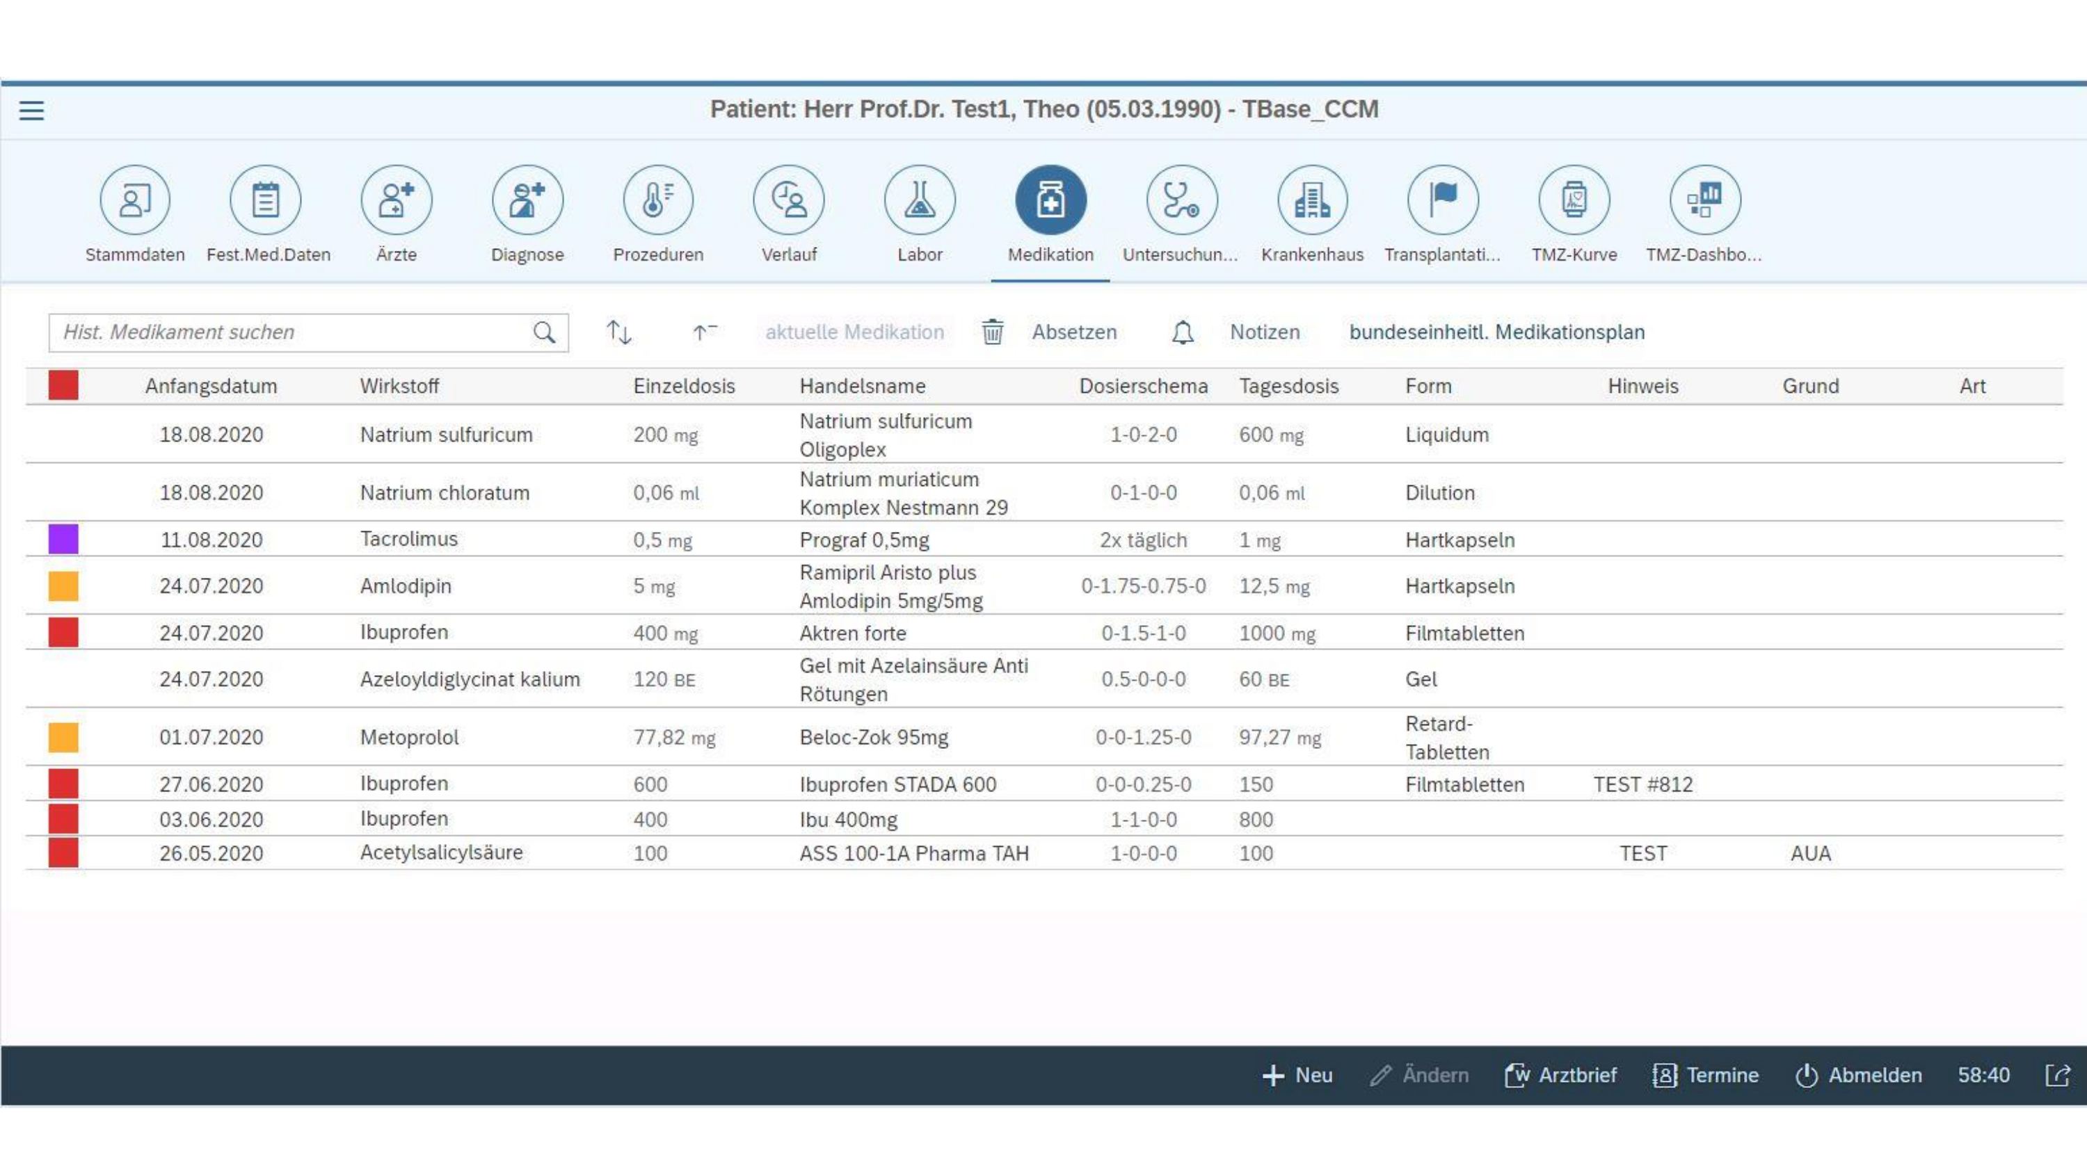Click the share export icon in footer
Screen dimensions: 2087x1173
coord(2057,1075)
